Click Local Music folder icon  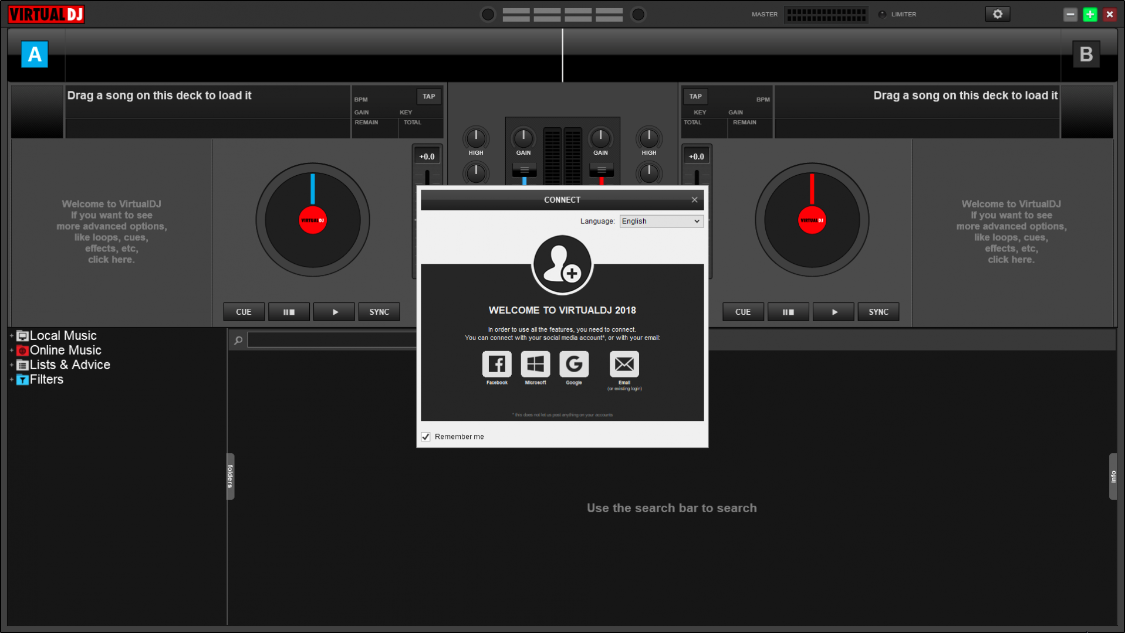click(x=23, y=336)
